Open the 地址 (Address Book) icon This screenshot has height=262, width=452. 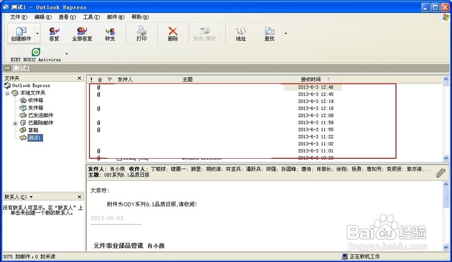pyautogui.click(x=241, y=33)
